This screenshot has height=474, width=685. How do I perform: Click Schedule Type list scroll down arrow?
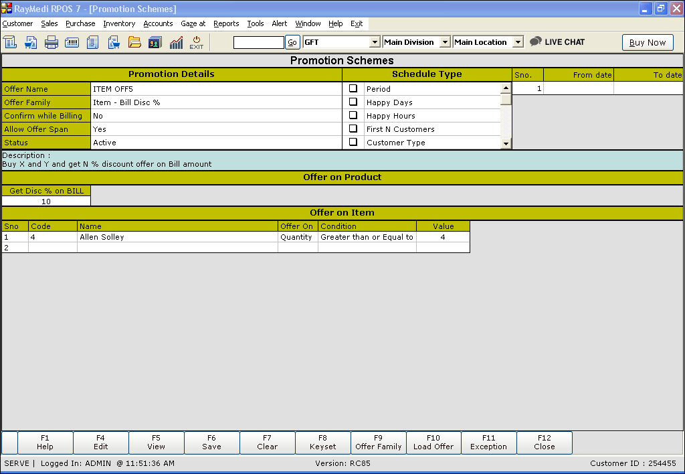[x=506, y=143]
